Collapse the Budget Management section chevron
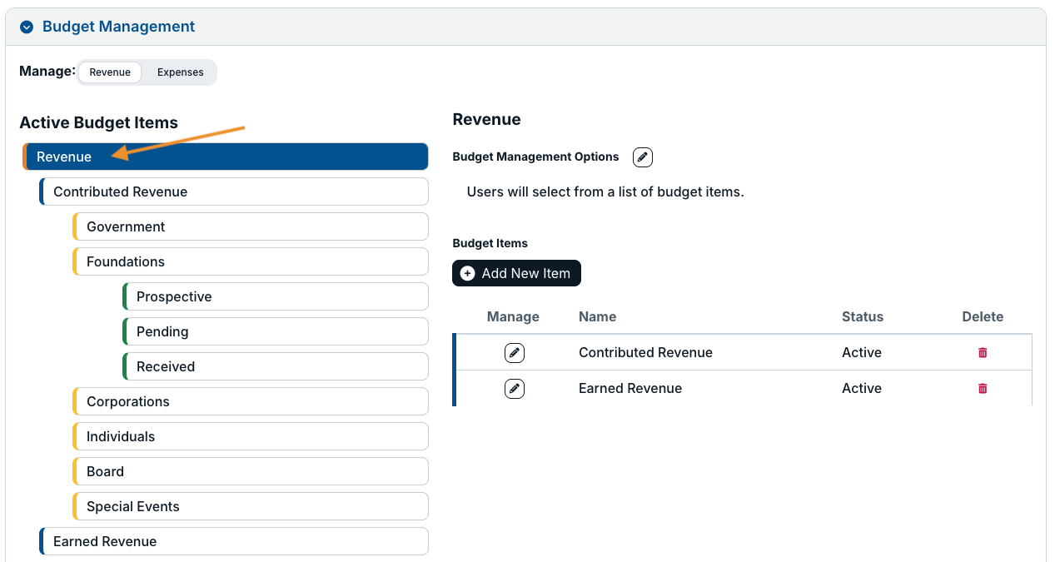1055x562 pixels. click(27, 27)
